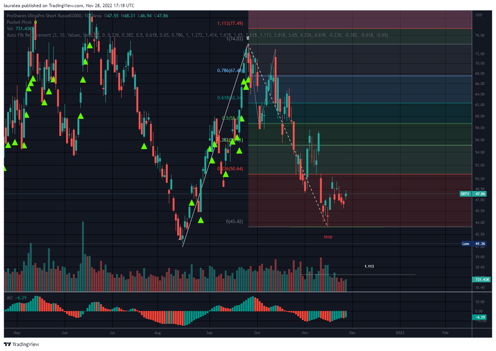This screenshot has height=351, width=496.
Task: Click the 64.00 price axis value
Action: (480, 94)
